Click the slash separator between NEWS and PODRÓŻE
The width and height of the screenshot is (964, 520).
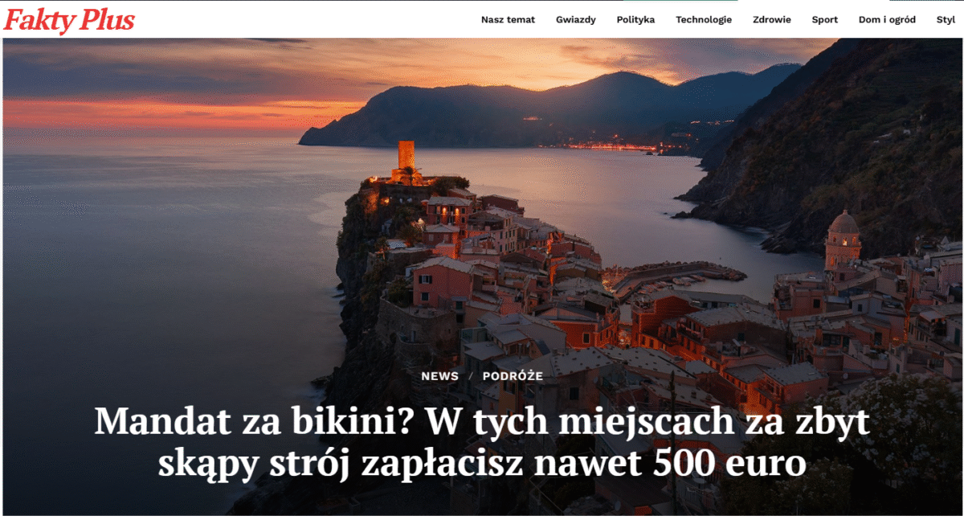tap(471, 376)
